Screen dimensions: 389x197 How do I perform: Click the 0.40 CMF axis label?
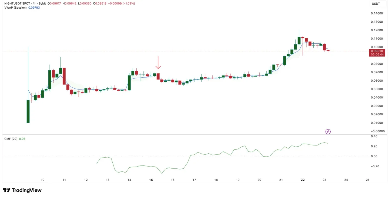point(374,136)
